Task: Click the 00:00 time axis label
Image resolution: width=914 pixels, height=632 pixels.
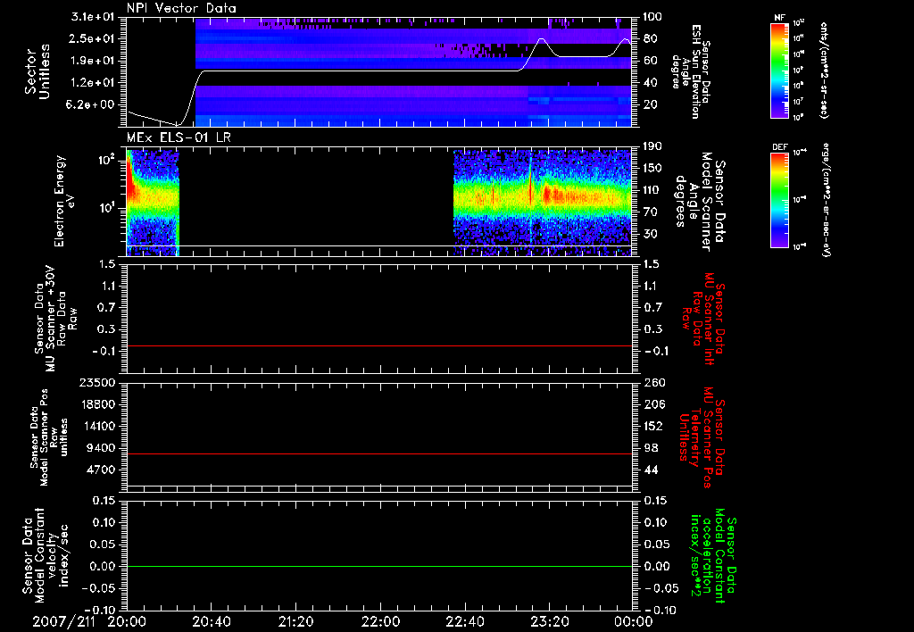Action: tap(633, 622)
